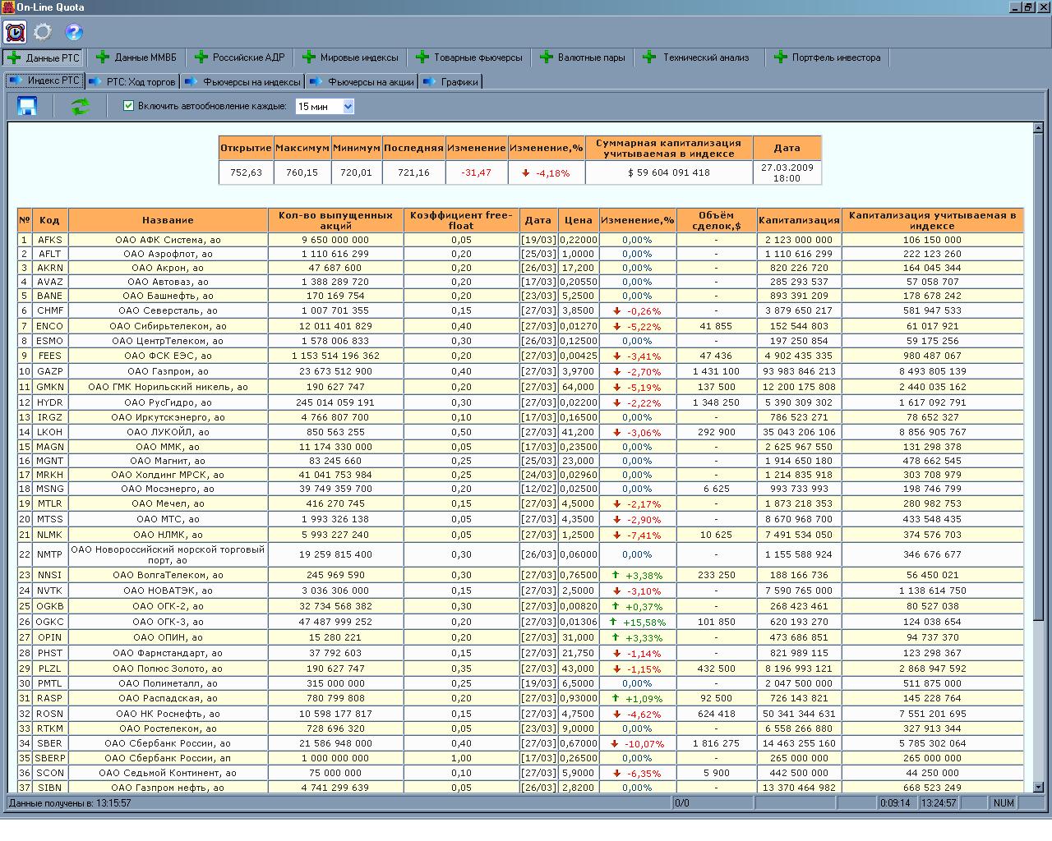Click green plus icon next to Мировые индексы
Screen dimensions: 1052x841
309,57
